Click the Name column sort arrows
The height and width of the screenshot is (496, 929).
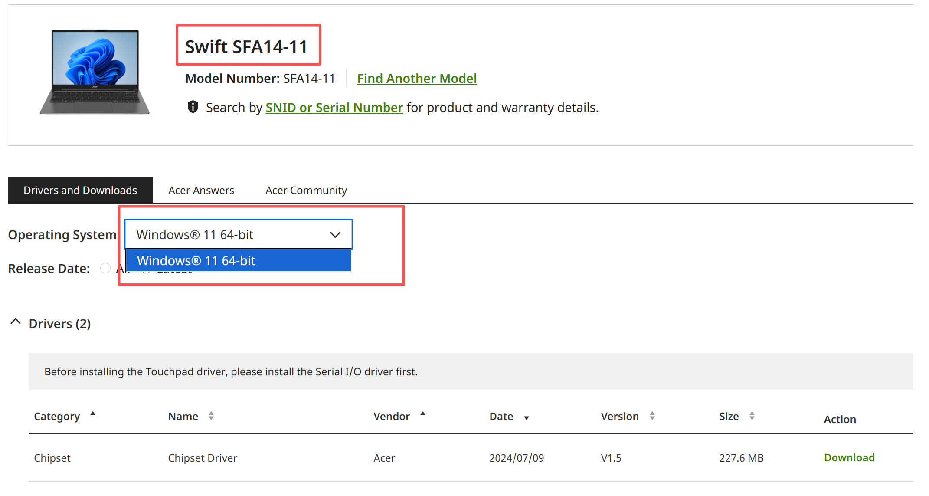(x=211, y=416)
